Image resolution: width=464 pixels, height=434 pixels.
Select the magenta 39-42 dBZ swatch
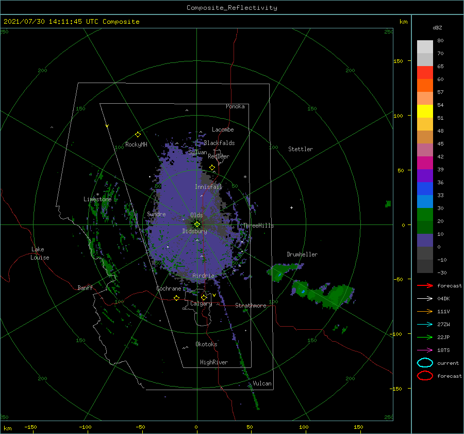[x=425, y=163]
